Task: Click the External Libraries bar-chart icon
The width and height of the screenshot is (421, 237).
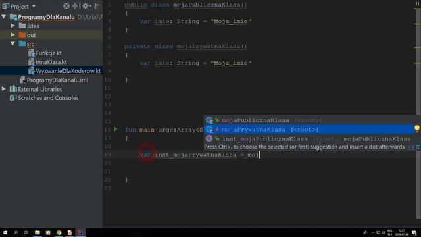Action: 13,89
